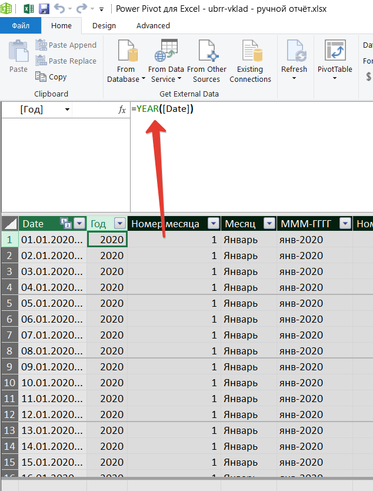Open filter dropdown for Год column
The image size is (373, 491).
120,224
